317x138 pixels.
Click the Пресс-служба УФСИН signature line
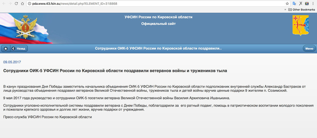[48, 117]
